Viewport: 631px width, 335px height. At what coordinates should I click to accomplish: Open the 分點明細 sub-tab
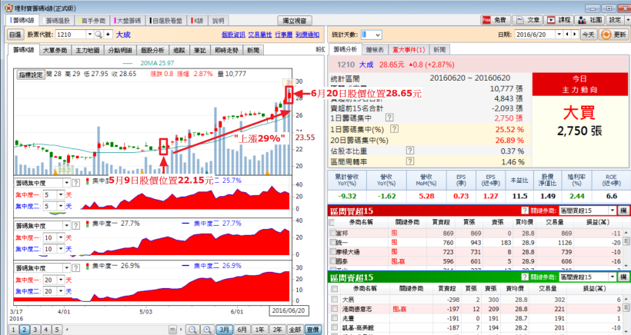pos(120,50)
